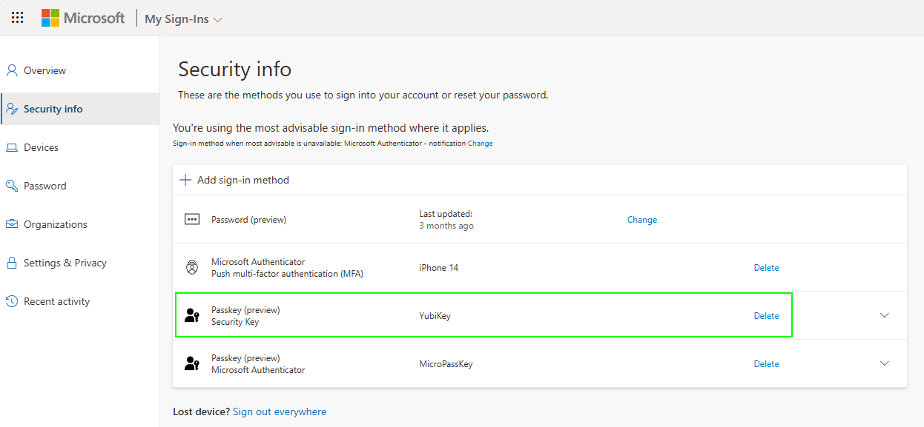The image size is (924, 427).
Task: Click the '3 months ago' last updated text
Action: 446,226
